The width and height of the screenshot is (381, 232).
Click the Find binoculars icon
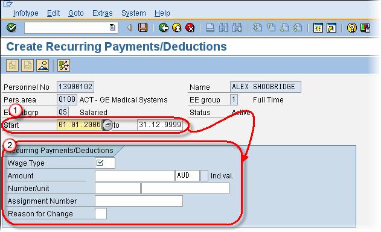point(223,28)
